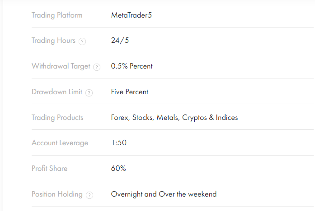Click the 24/5 trading hours value

tap(120, 41)
